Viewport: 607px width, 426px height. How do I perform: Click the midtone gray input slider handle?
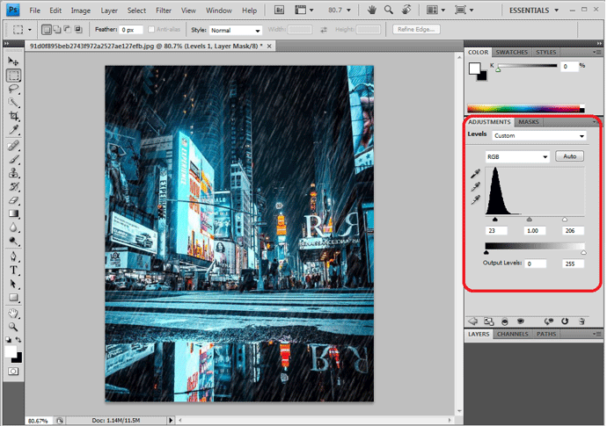tap(529, 220)
